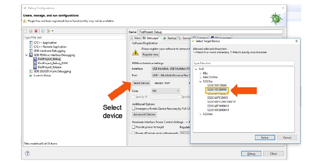323x164 pixels.
Task: Click the Debug button
Action: click(251, 154)
